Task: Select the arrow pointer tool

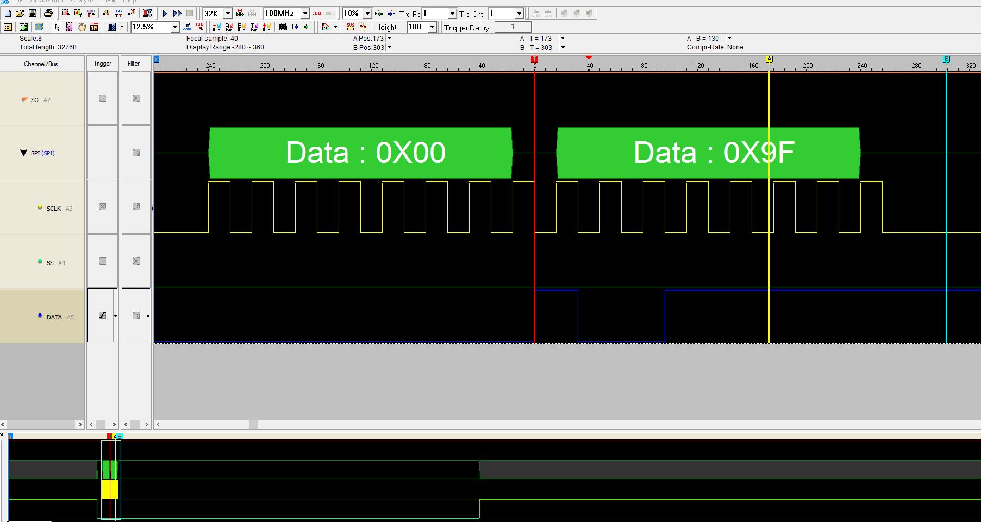Action: click(57, 27)
